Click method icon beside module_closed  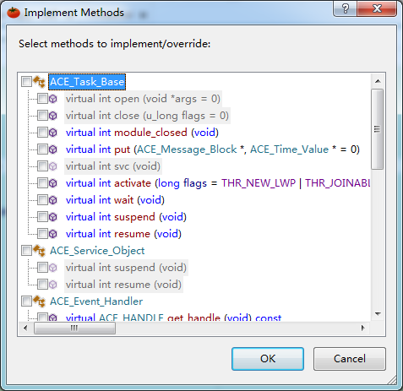(x=53, y=133)
